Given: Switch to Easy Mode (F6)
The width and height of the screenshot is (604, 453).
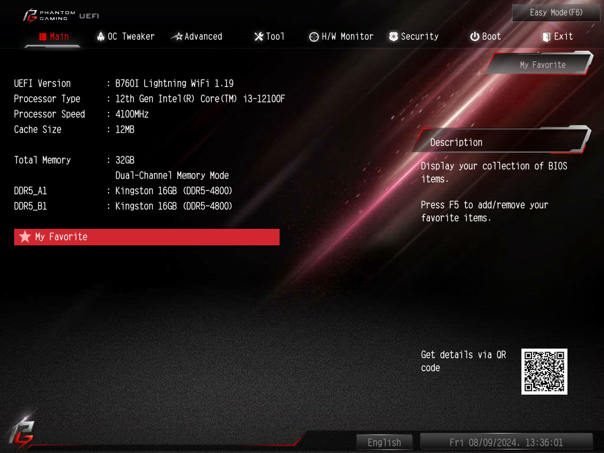Looking at the screenshot, I should tap(556, 13).
